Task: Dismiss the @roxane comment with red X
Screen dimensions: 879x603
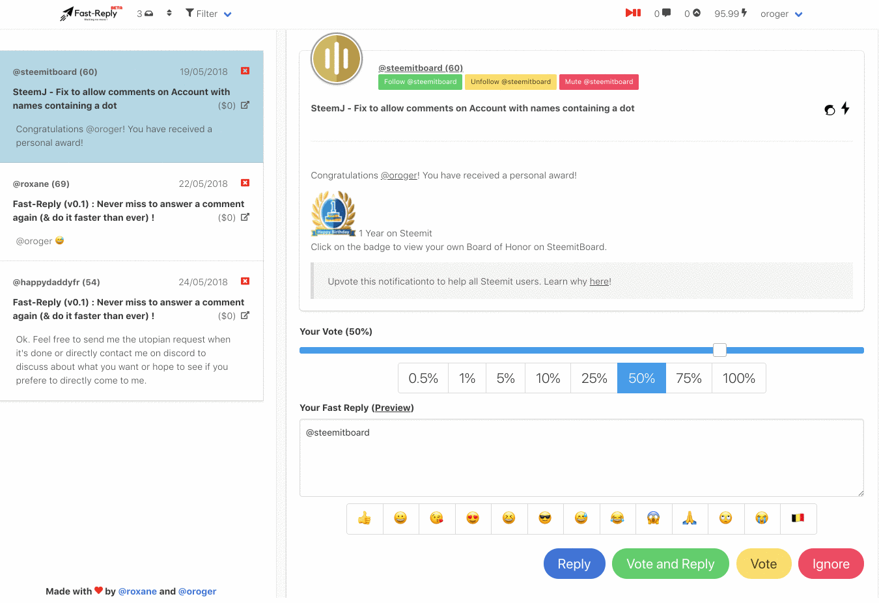Action: 245,183
